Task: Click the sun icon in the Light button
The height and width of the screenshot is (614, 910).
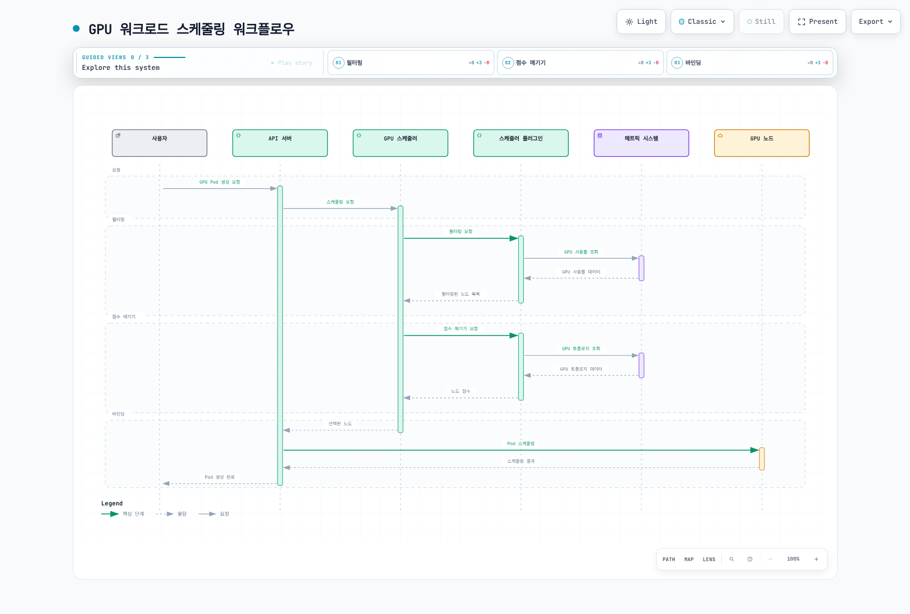Action: (629, 22)
